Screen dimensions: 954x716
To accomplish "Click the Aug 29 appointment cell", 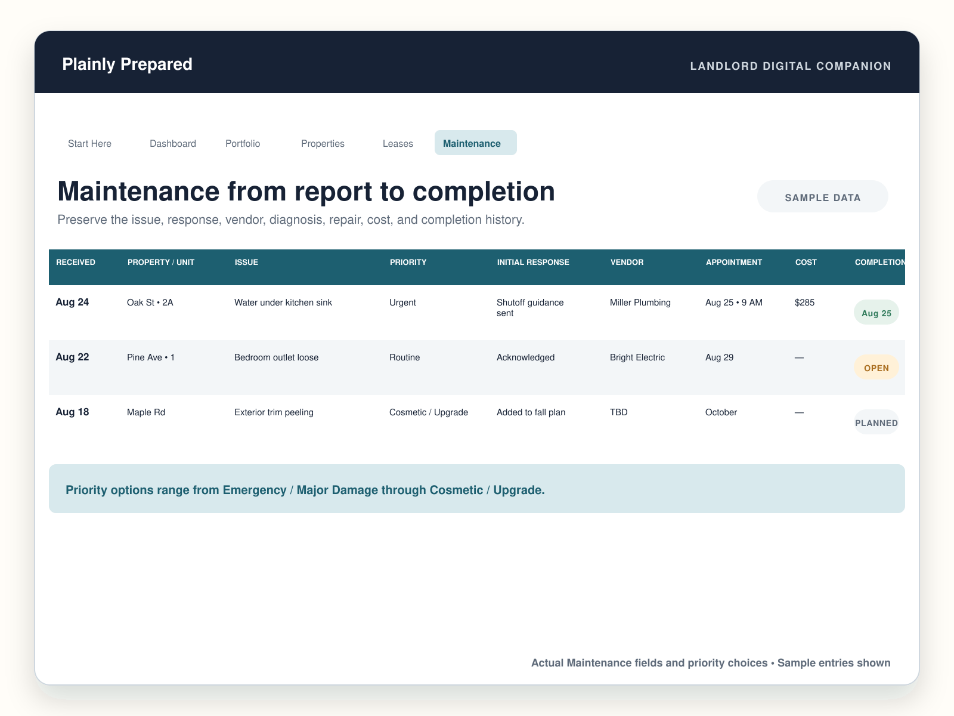I will coord(720,357).
